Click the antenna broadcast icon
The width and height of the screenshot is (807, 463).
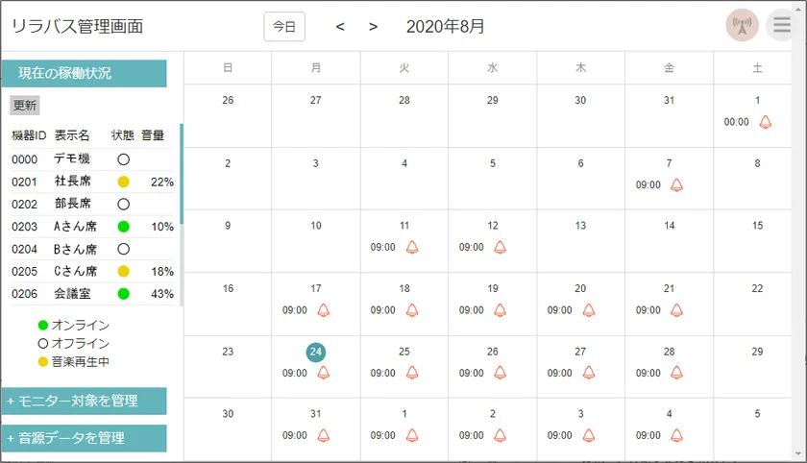[x=742, y=26]
